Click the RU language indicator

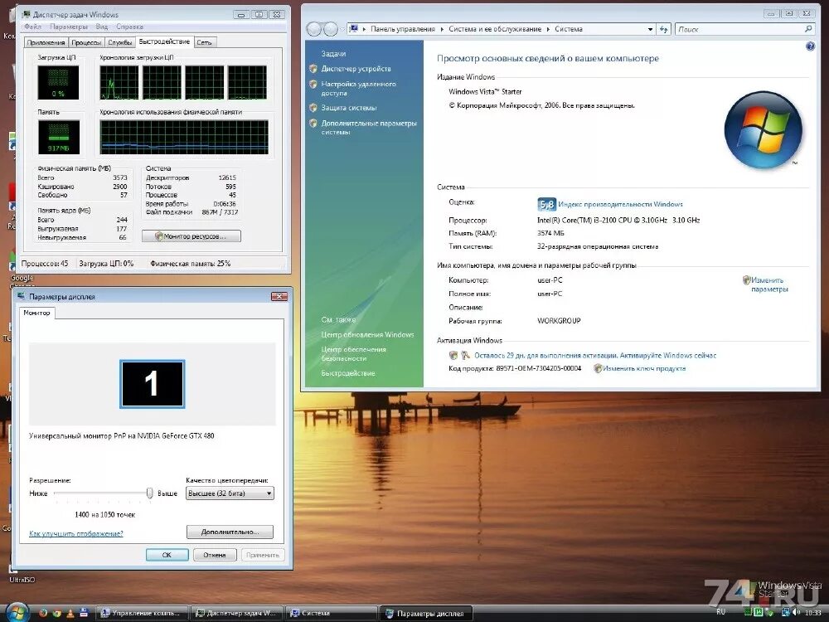(x=720, y=612)
